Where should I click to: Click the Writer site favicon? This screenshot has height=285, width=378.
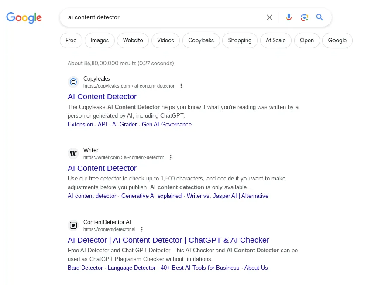(x=73, y=153)
